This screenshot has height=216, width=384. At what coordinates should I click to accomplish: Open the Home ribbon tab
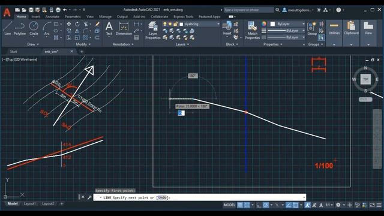point(22,17)
